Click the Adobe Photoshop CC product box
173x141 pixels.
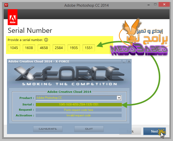[79, 98]
